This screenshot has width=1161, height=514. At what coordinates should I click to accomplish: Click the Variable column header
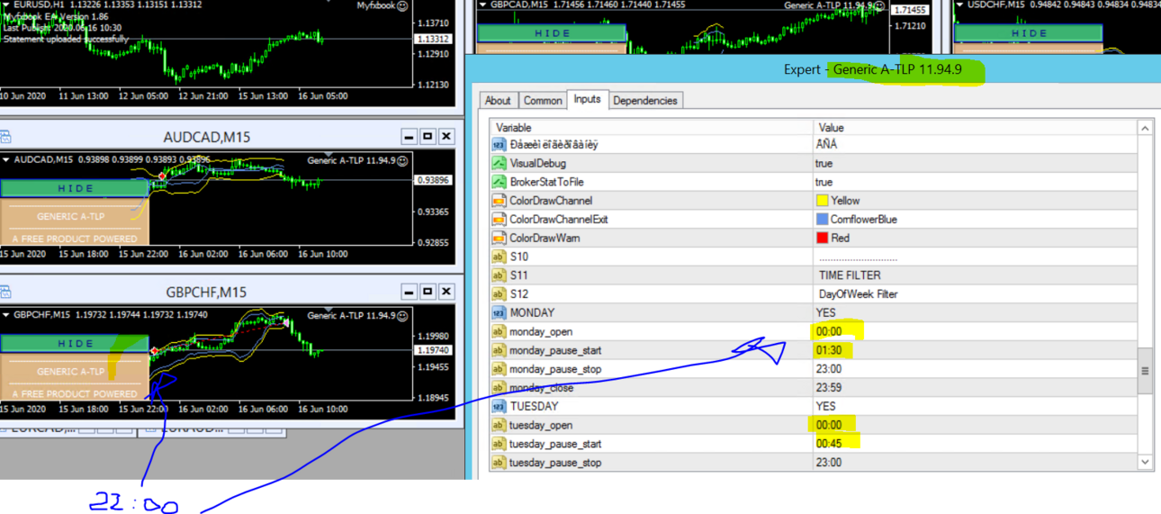pyautogui.click(x=652, y=128)
